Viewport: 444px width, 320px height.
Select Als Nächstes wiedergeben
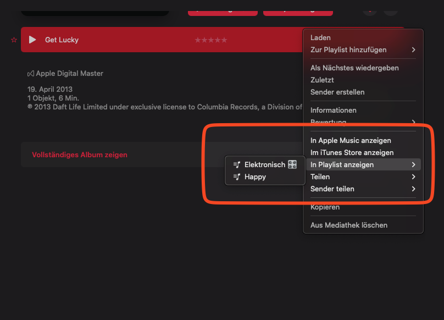[x=354, y=68]
